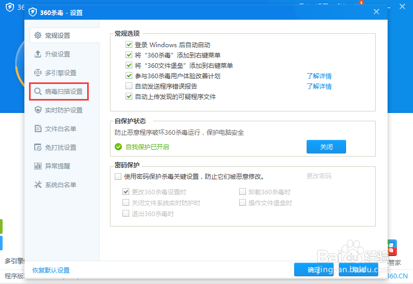Image resolution: width=413 pixels, height=284 pixels.
Task: Click the 密码保护 section heading
Action: point(127,165)
